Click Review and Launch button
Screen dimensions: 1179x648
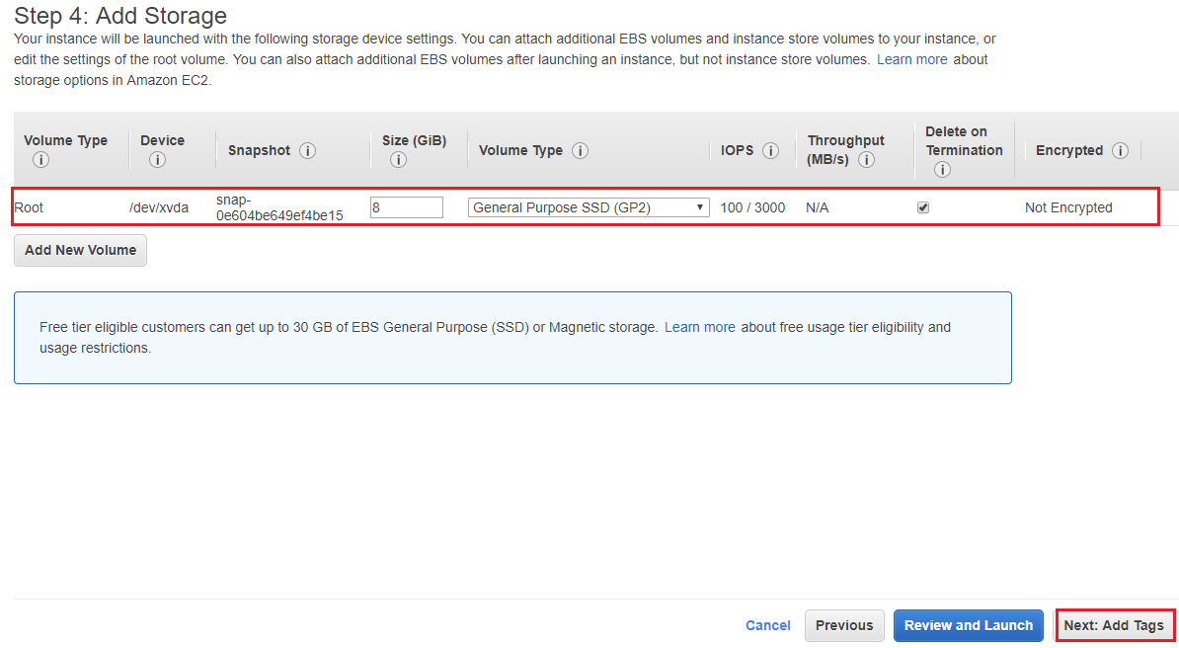968,625
